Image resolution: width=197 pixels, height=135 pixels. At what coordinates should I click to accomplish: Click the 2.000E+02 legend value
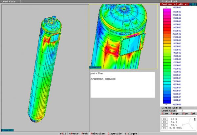point(177,40)
